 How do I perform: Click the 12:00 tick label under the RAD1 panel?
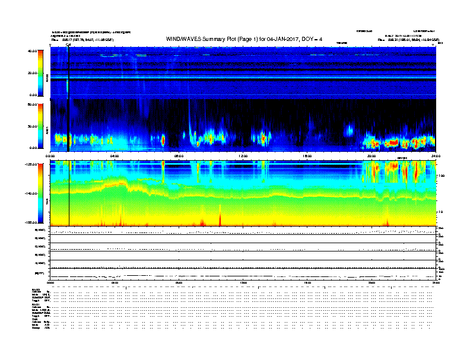pos(243,156)
